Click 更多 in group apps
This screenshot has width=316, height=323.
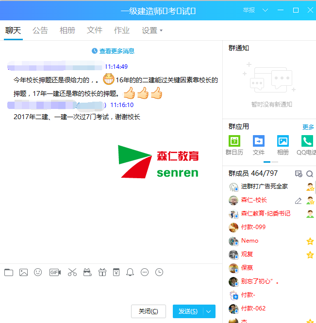click(308, 127)
